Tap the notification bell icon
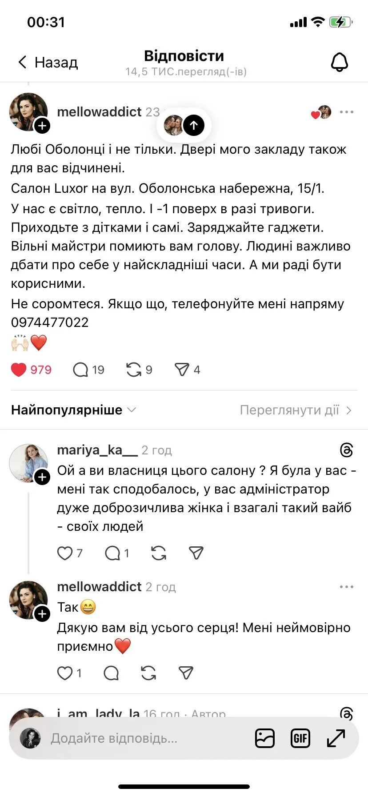This screenshot has width=368, height=796. click(x=339, y=61)
